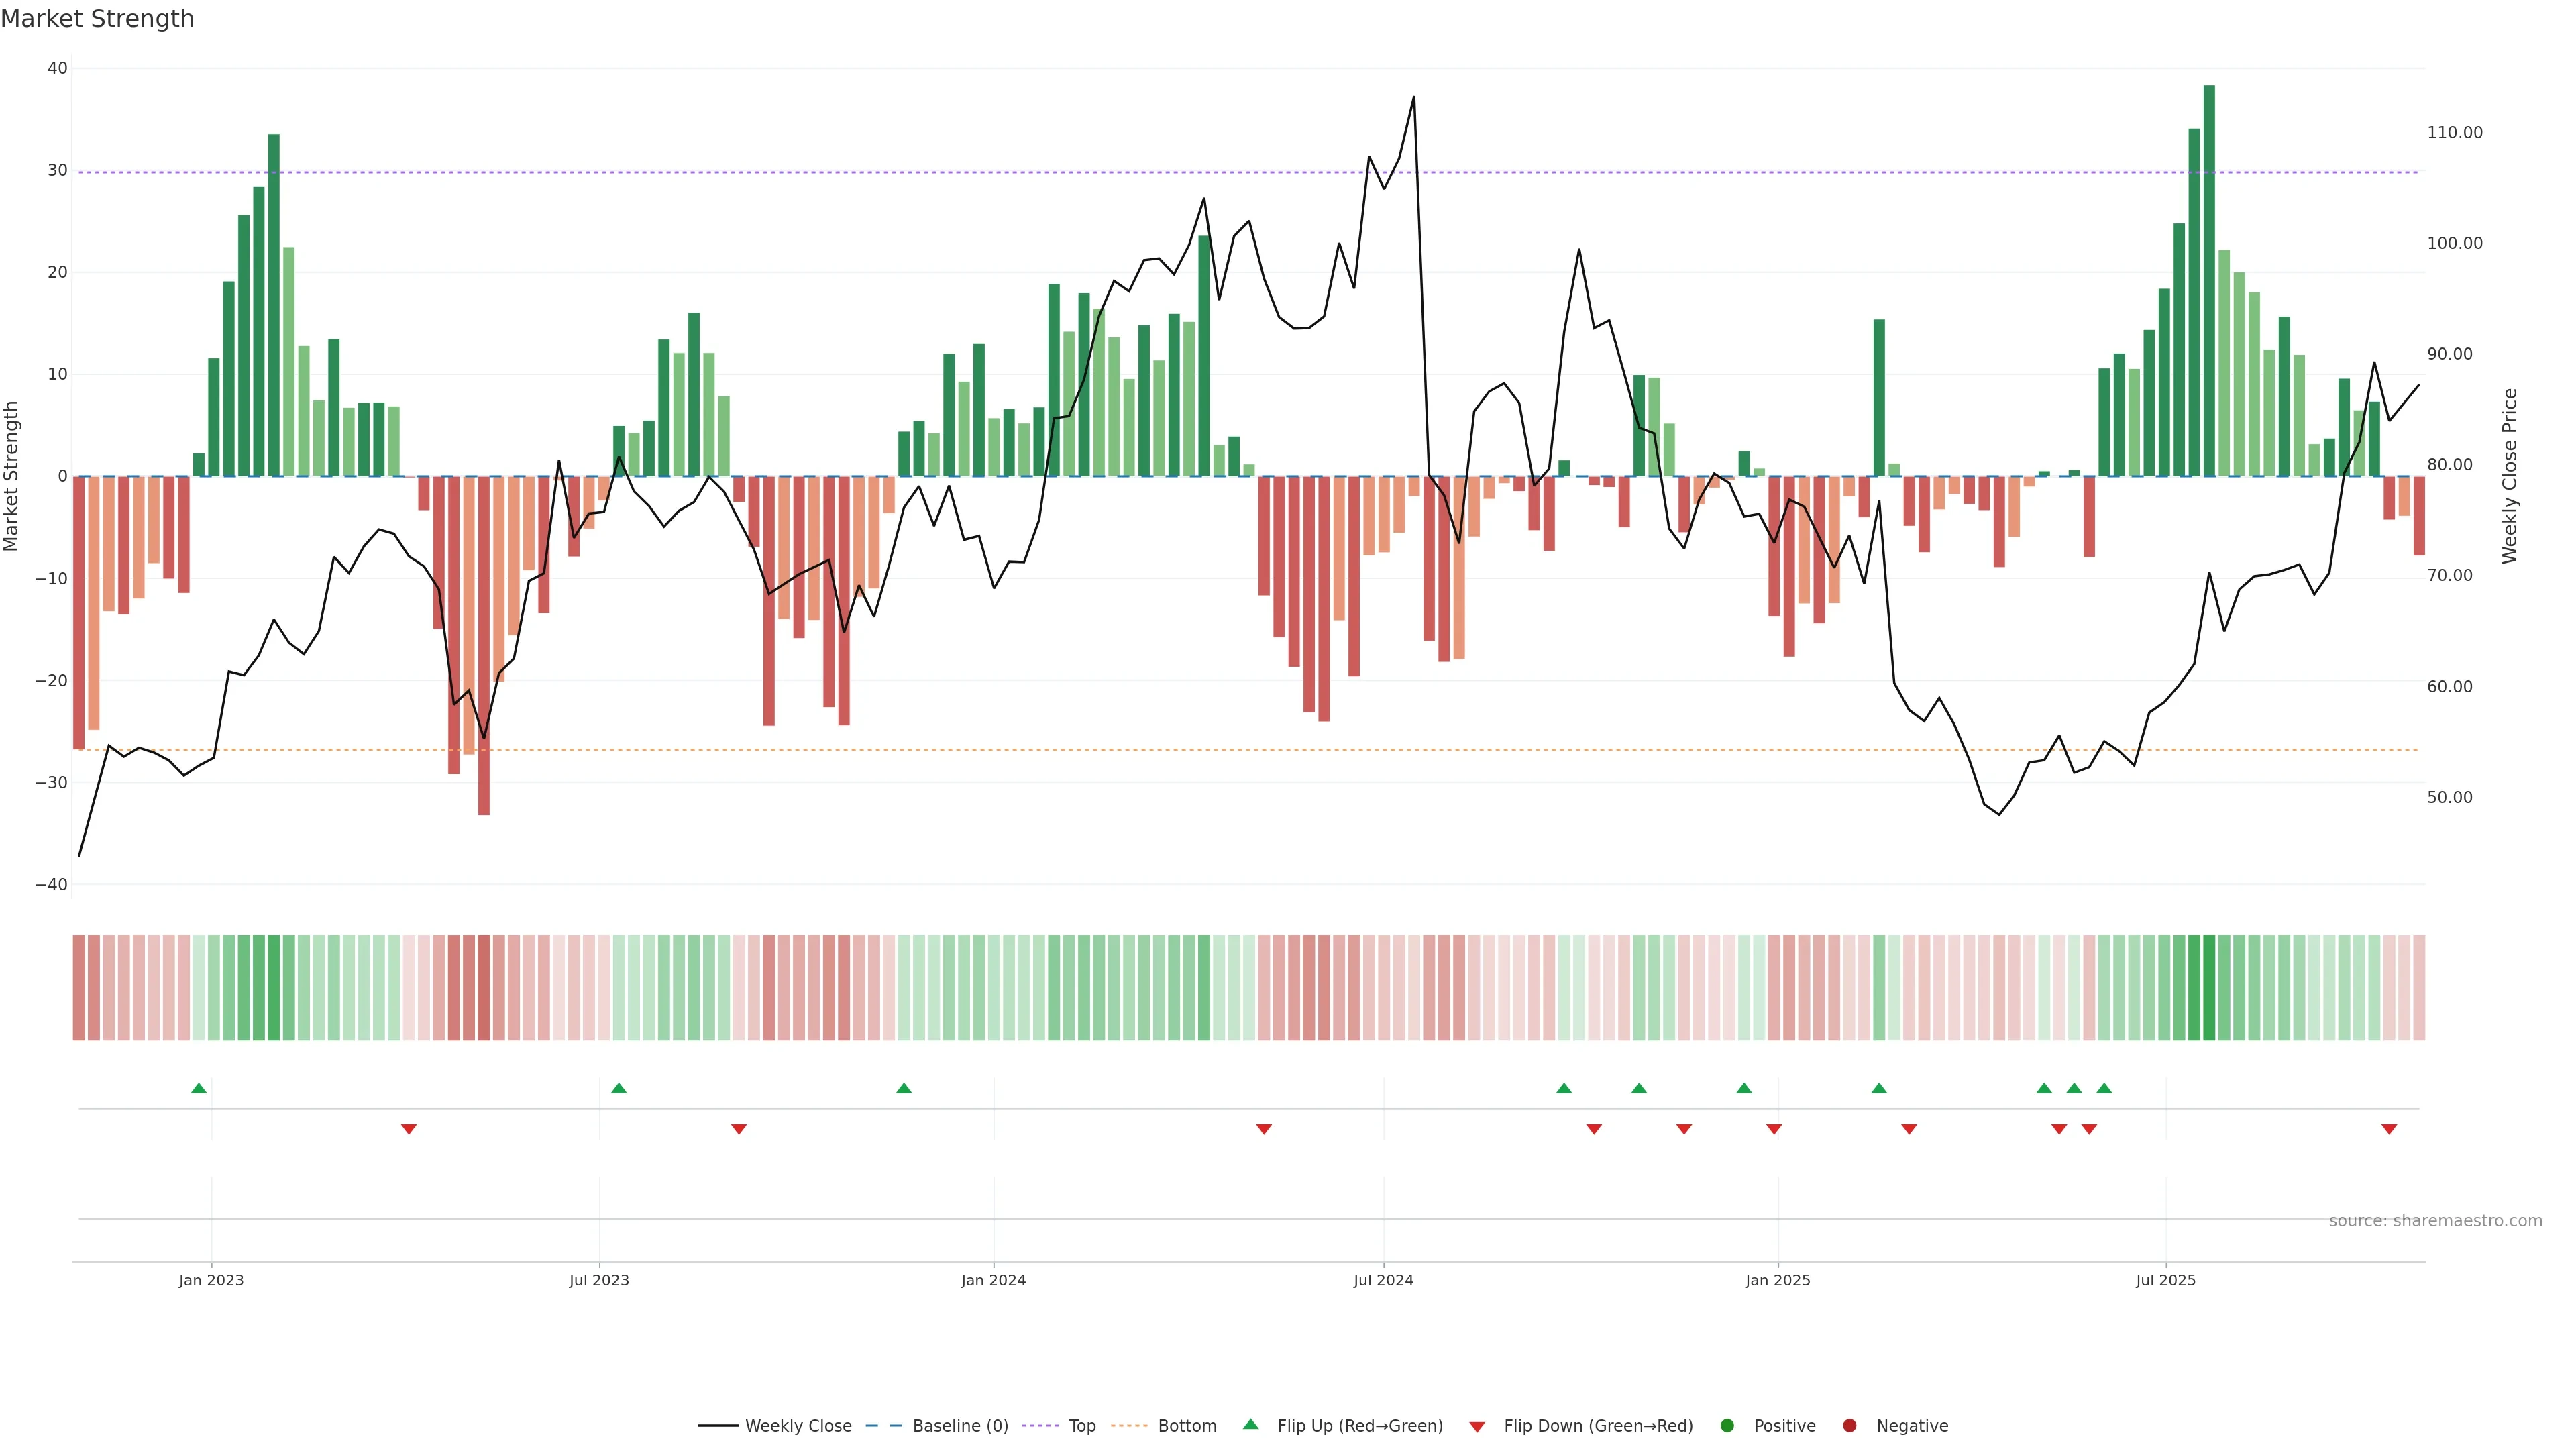
Task: Click the first green flip-up marker near Jan 2023
Action: pos(199,1088)
